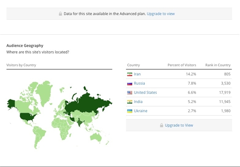
Task: Click the lock icon in the Advanced plan banner
Action: 61,14
